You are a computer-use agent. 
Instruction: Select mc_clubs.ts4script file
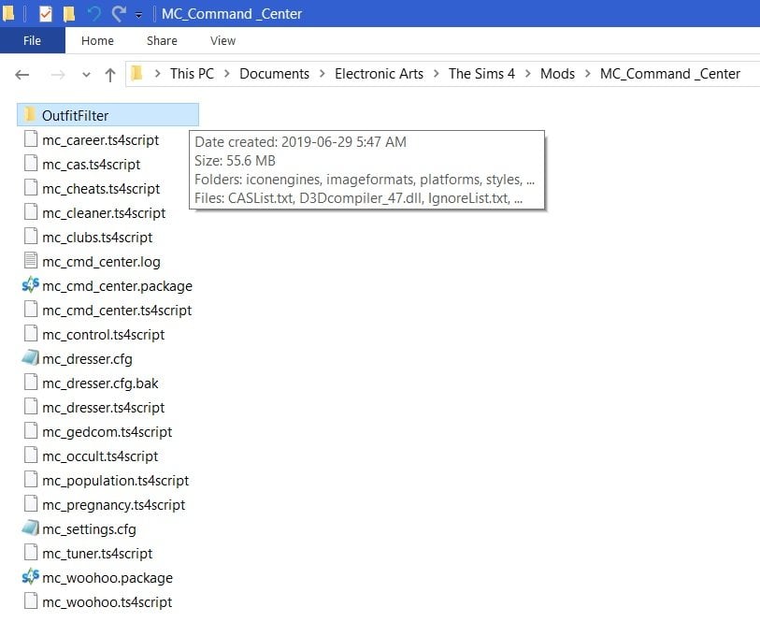(97, 238)
